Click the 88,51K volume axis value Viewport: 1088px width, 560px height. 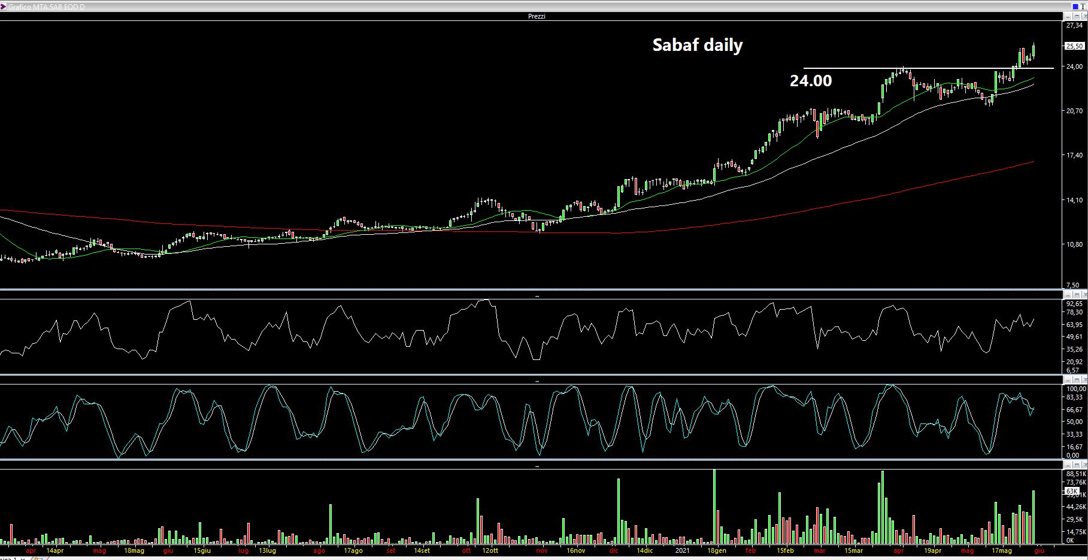[x=1076, y=474]
